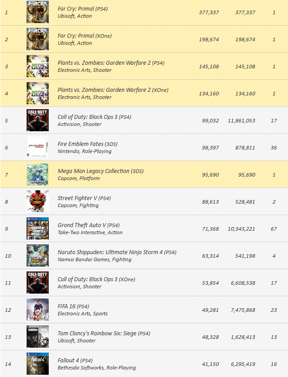Click the Far Cry: Primal XOne cover image
288x377 pixels.
pyautogui.click(x=38, y=39)
